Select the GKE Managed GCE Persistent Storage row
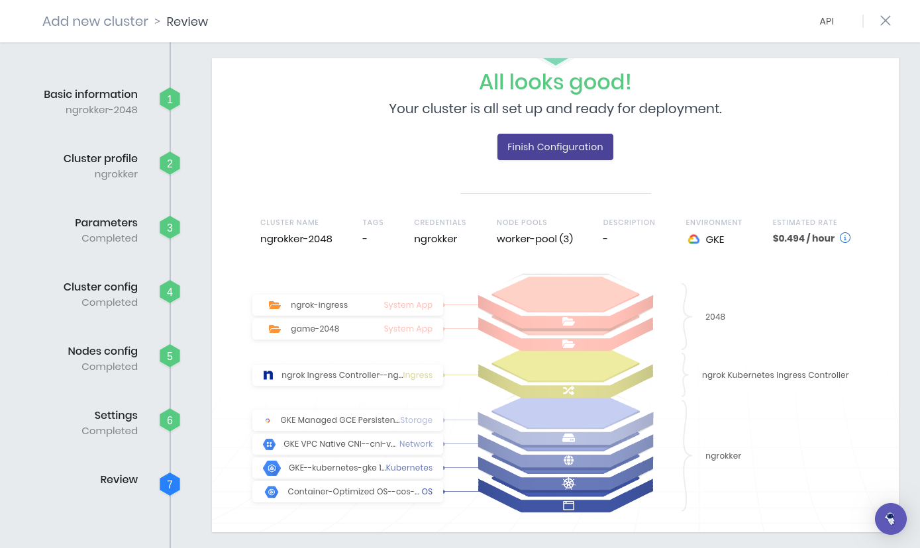Viewport: 920px width, 548px height. (x=348, y=420)
